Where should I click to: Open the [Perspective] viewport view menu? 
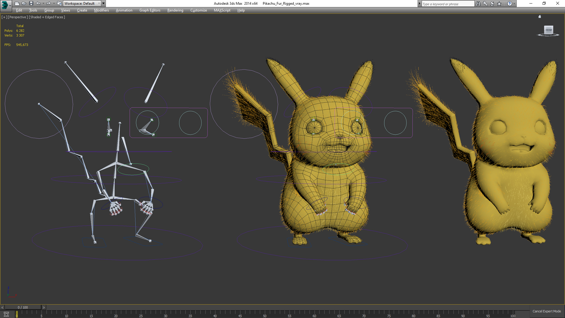pyautogui.click(x=18, y=17)
